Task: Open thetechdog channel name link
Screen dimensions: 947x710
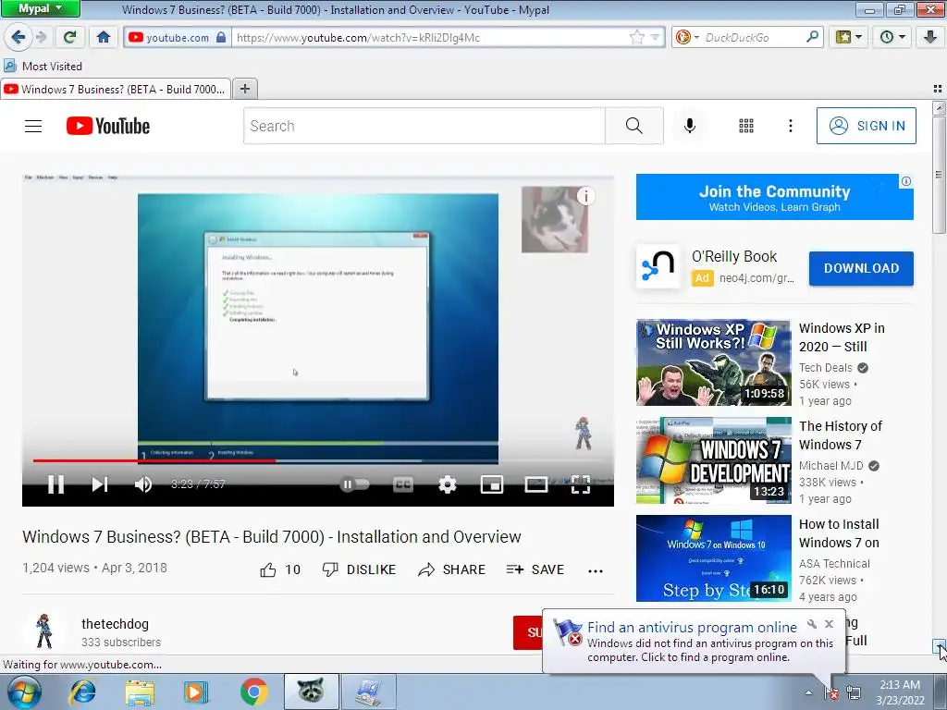Action: pos(115,624)
